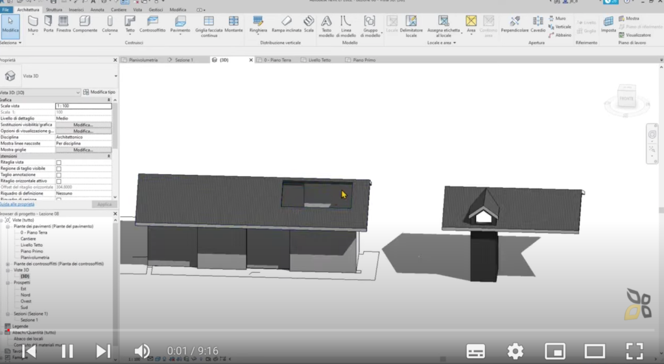Viewport: 664px width, 364px height.
Task: Select the Porta door tool
Action: pos(48,24)
